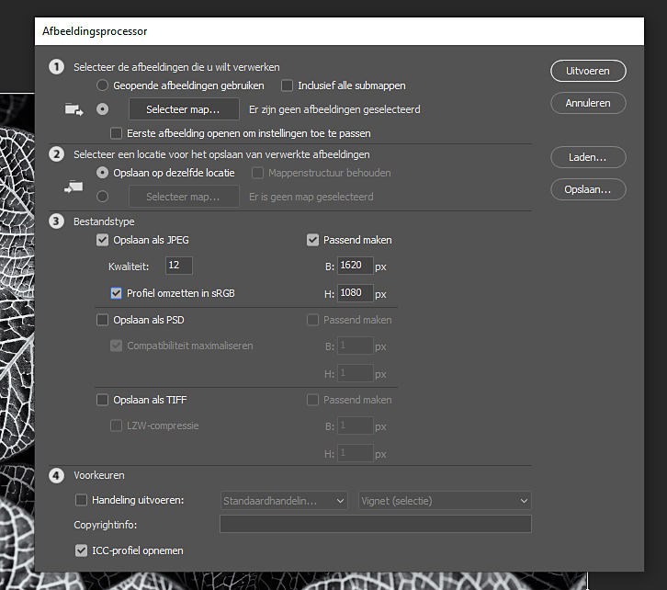Image resolution: width=667 pixels, height=590 pixels.
Task: Select 'Geopende afbeeldingen gebruiken' radio button
Action: [103, 85]
